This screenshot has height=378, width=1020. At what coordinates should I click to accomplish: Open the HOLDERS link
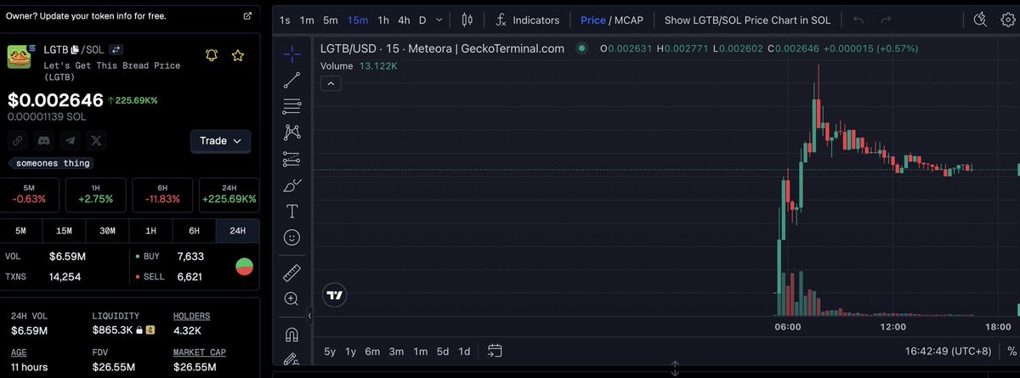click(x=191, y=316)
